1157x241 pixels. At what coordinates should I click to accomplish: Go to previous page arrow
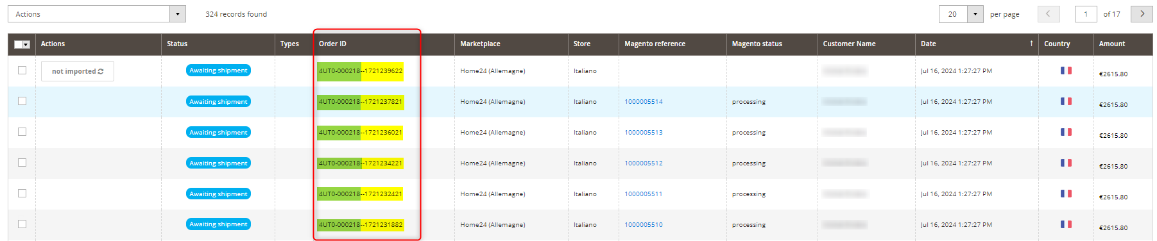[1049, 14]
